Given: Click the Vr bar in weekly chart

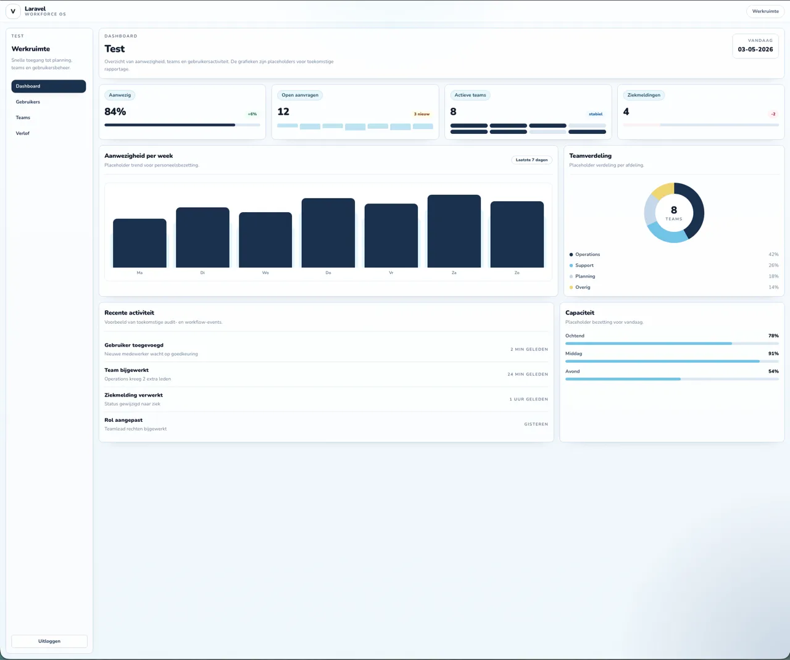Looking at the screenshot, I should [391, 236].
